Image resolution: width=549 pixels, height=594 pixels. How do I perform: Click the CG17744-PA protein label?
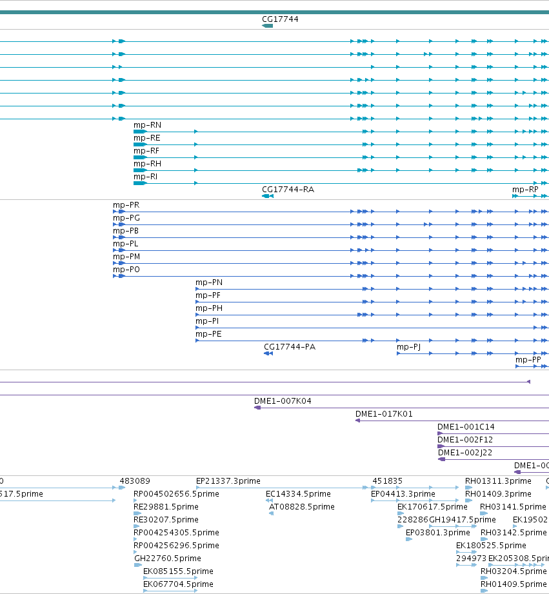(290, 346)
